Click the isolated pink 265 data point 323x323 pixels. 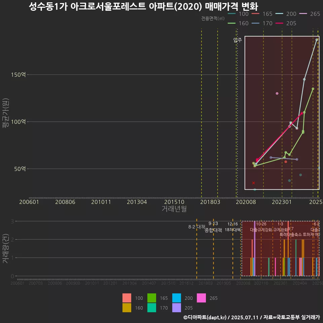click(277, 94)
